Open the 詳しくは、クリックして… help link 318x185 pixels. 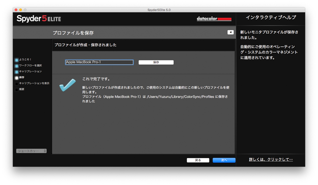pos(271,160)
